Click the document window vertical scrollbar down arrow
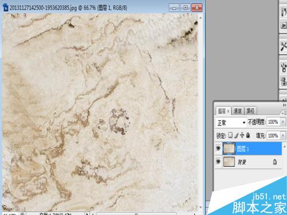Screen dimensions: 287x215 coord(200,207)
